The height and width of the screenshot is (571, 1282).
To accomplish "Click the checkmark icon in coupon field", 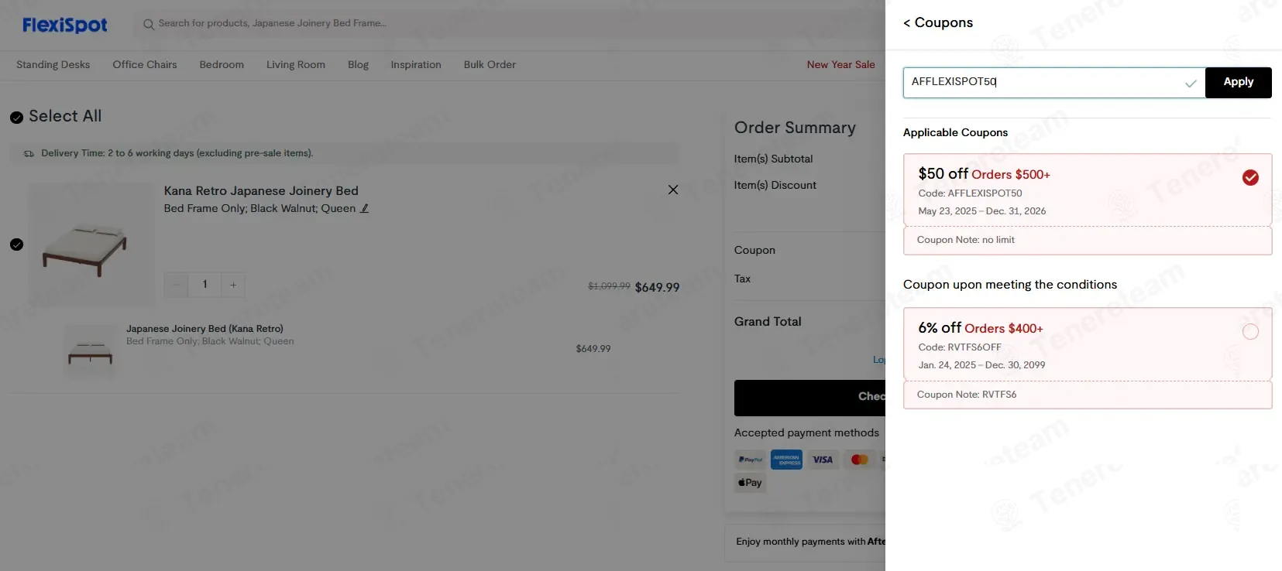I will coord(1191,83).
